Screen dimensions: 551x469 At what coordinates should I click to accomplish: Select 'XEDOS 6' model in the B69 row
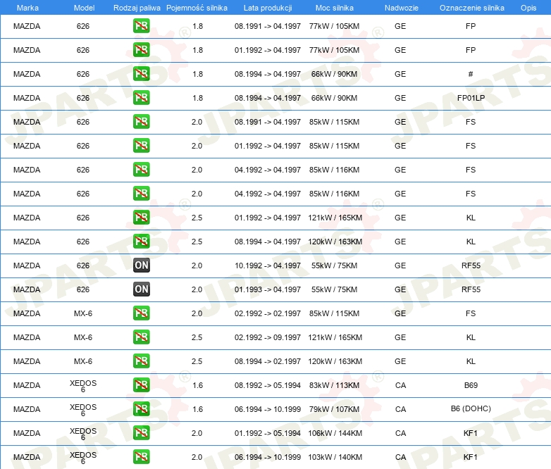83,386
